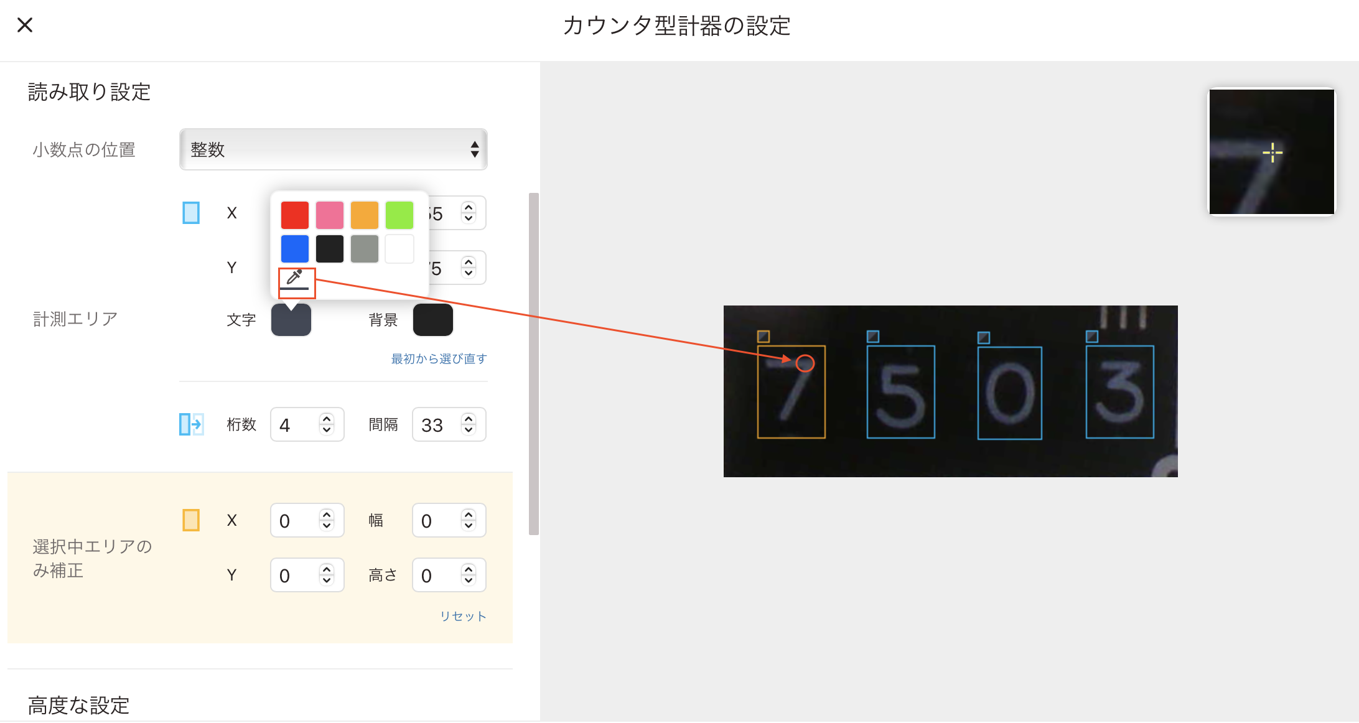This screenshot has width=1359, height=723.
Task: Open the 背景 background color swatch
Action: coord(433,320)
